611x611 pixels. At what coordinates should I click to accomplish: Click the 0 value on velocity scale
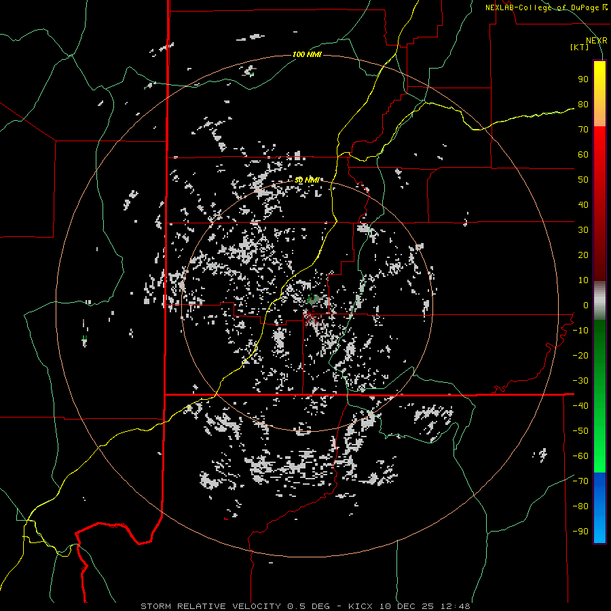coord(586,305)
